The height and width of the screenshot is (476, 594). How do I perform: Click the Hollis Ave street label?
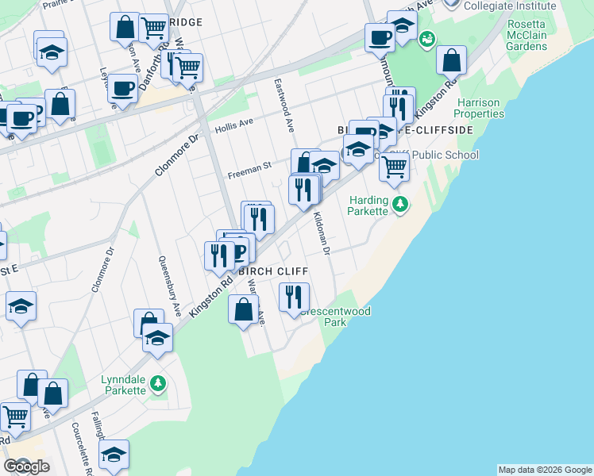click(x=234, y=125)
